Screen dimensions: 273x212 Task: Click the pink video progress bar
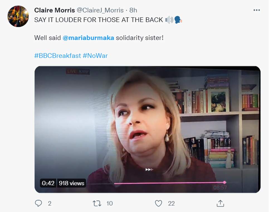click(167, 183)
